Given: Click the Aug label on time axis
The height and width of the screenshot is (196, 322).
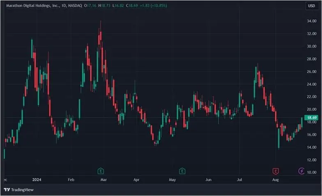Looking at the screenshot, I should pyautogui.click(x=275, y=180).
